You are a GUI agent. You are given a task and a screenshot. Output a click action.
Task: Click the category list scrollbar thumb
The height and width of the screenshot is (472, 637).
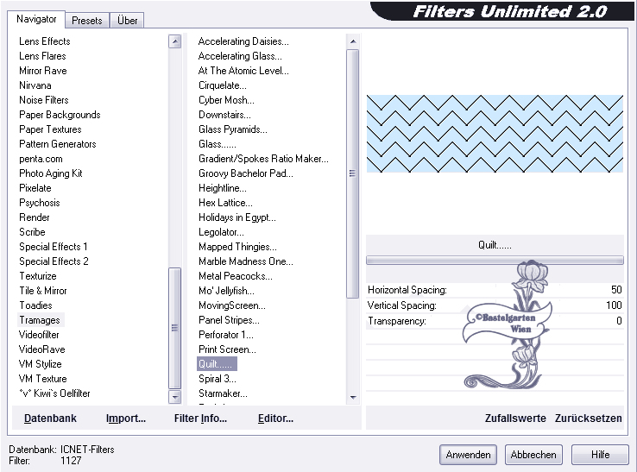175,328
